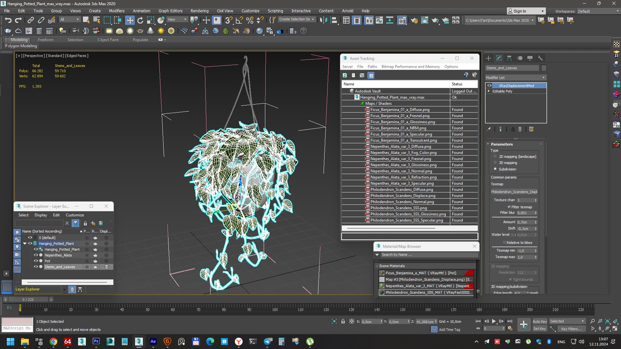
Task: Click the 0 / 225 time slider
Action: click(28, 300)
